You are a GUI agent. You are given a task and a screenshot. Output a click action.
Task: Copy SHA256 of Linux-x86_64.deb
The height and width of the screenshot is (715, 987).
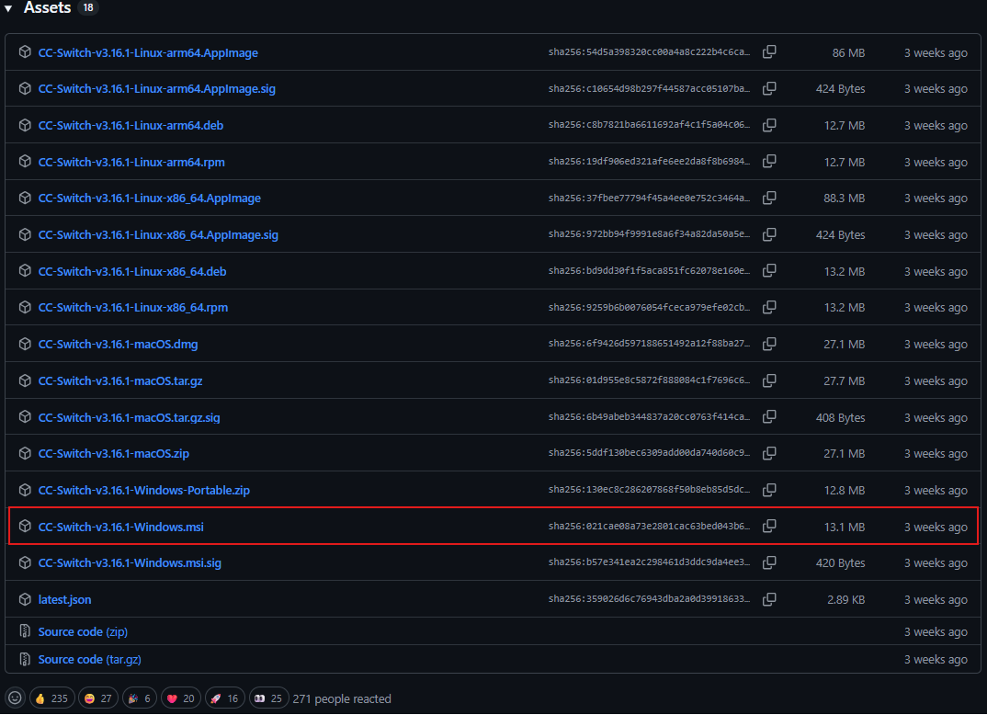[x=769, y=270]
